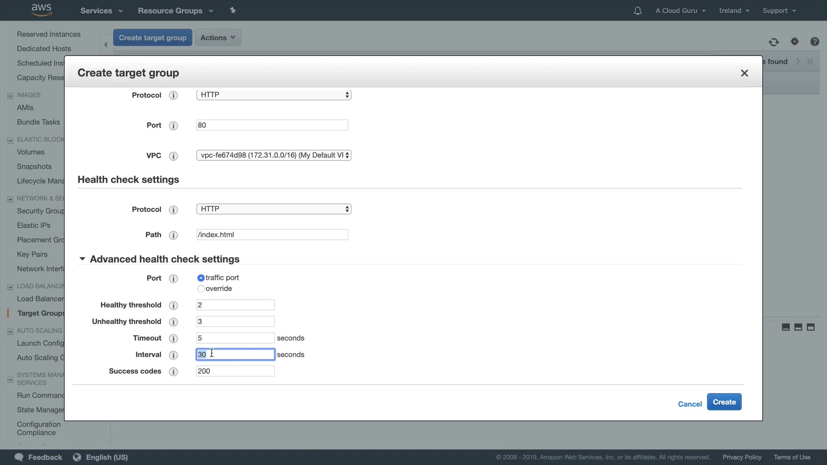Open the VPC selection dropdown
827x465 pixels.
tap(274, 155)
